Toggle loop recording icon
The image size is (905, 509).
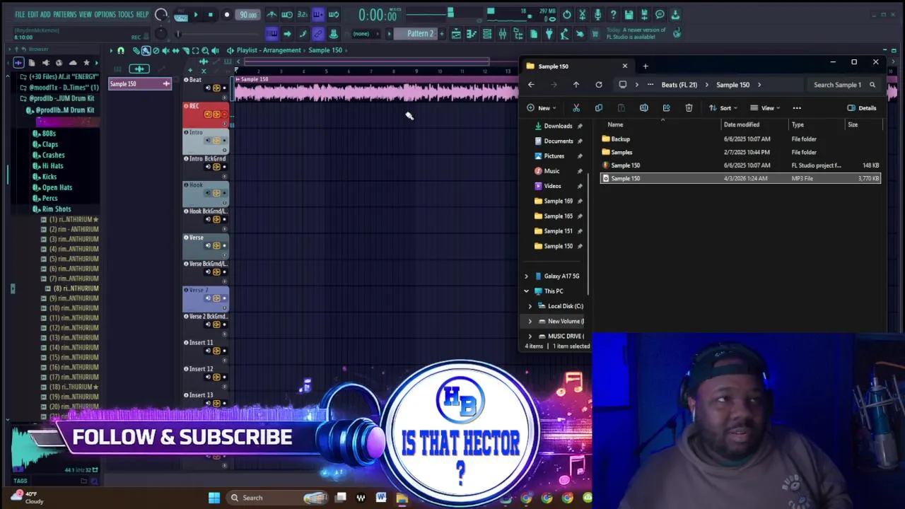334,14
